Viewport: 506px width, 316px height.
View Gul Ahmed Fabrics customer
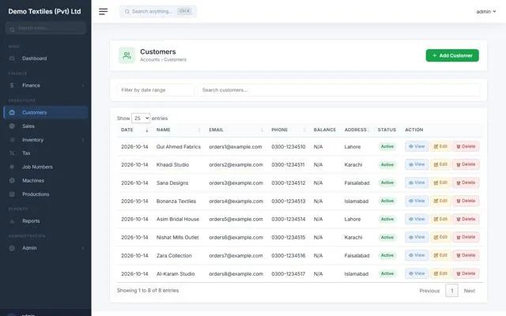(417, 146)
